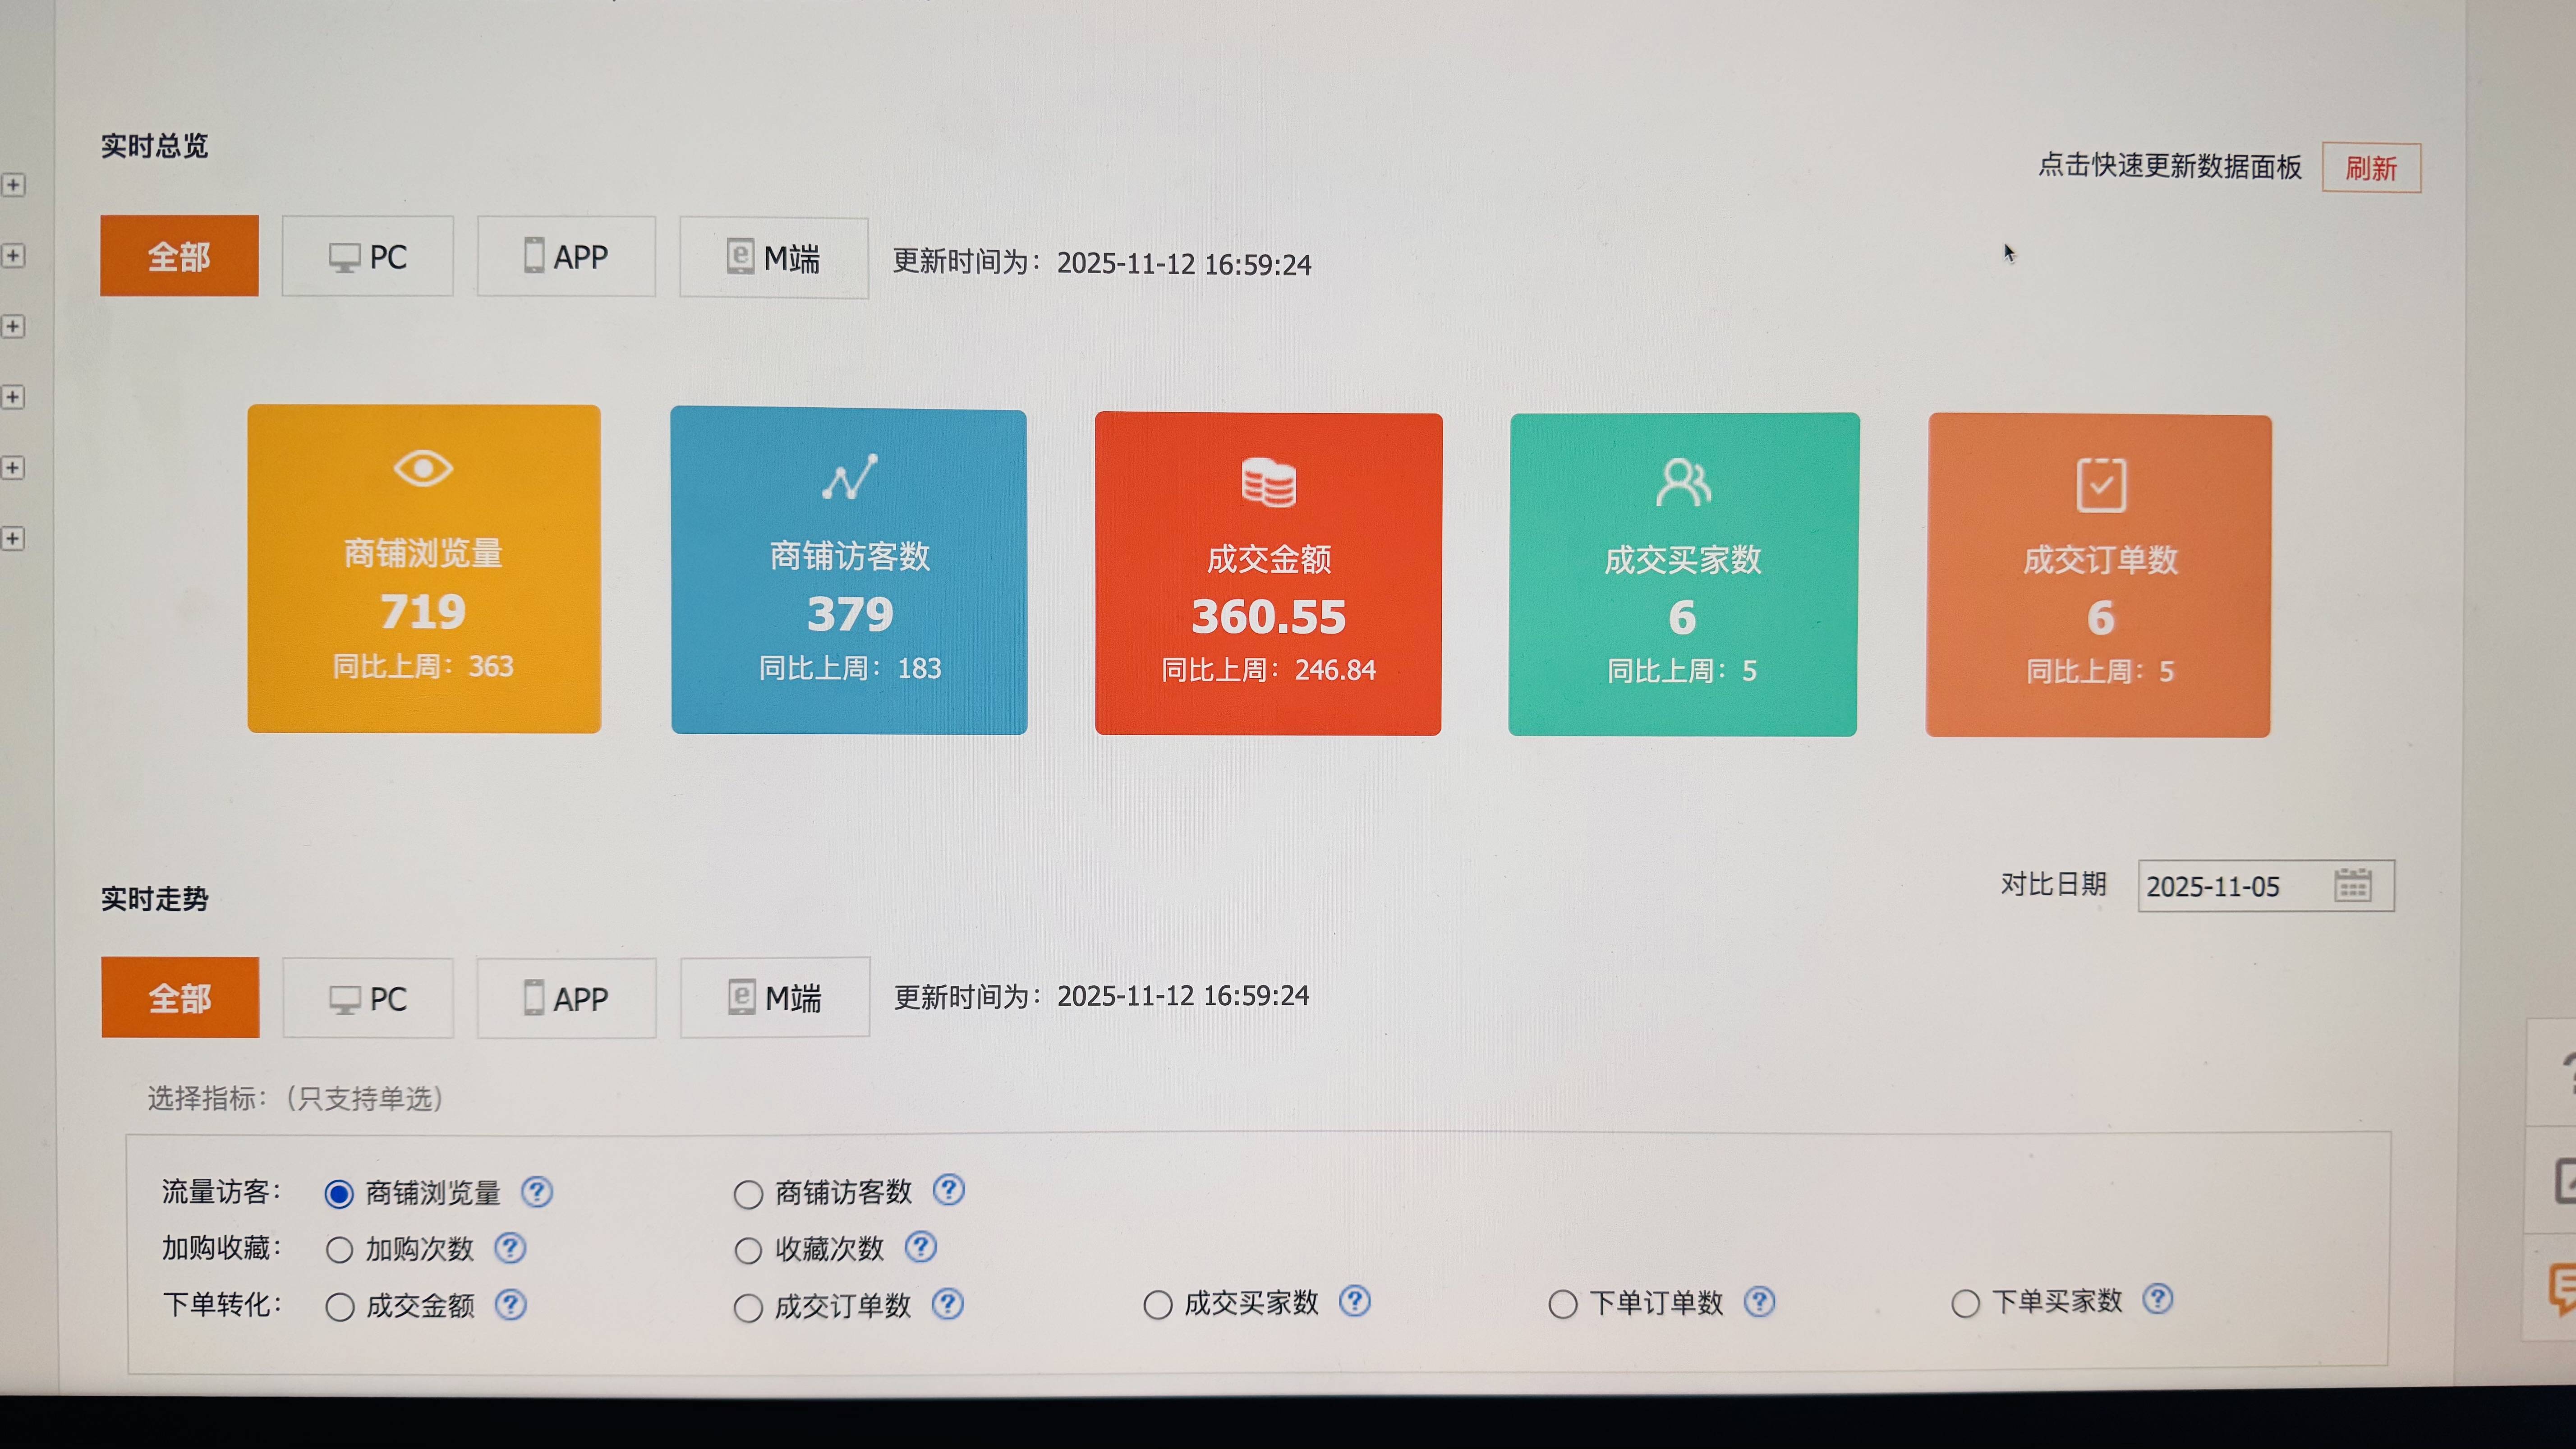Click the 成交订单数 orange summary card
2576x1449 pixels.
tap(2098, 576)
